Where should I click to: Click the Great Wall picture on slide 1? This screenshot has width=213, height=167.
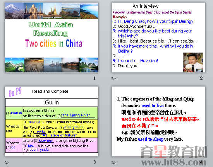[15, 65]
